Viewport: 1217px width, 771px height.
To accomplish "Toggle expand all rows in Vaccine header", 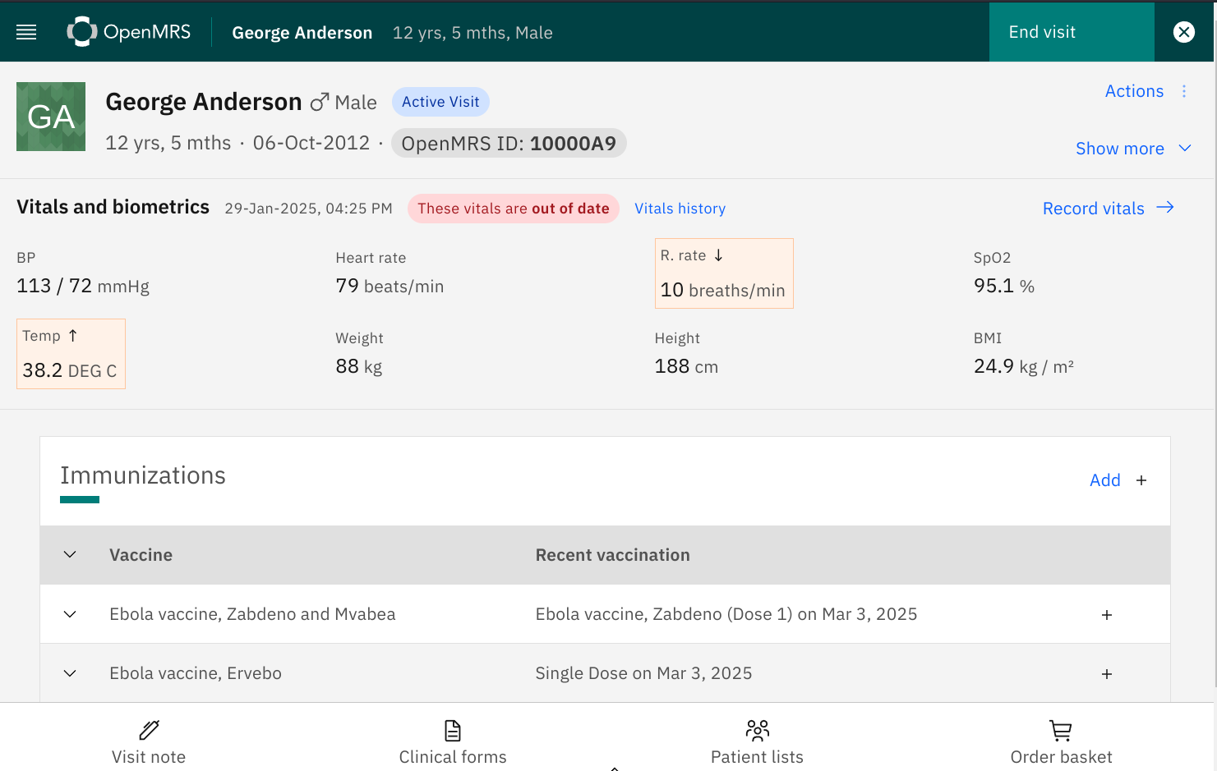I will (x=70, y=555).
